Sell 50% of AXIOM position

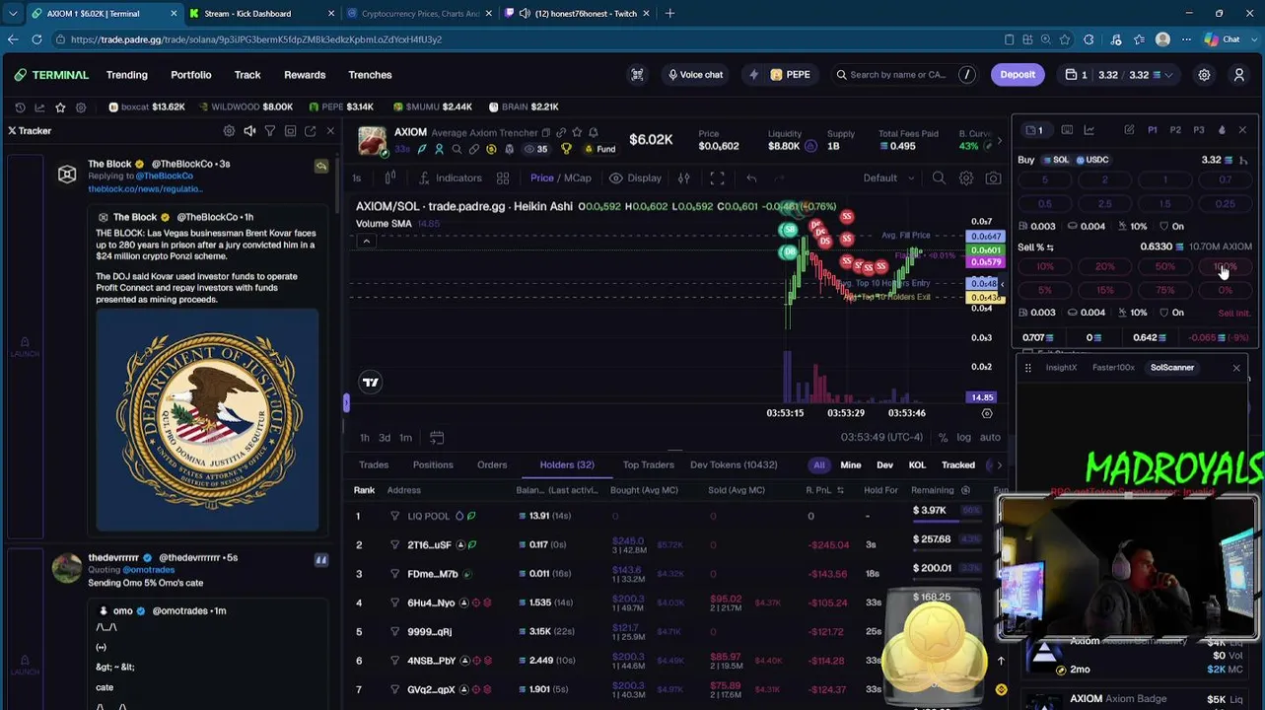1164,267
